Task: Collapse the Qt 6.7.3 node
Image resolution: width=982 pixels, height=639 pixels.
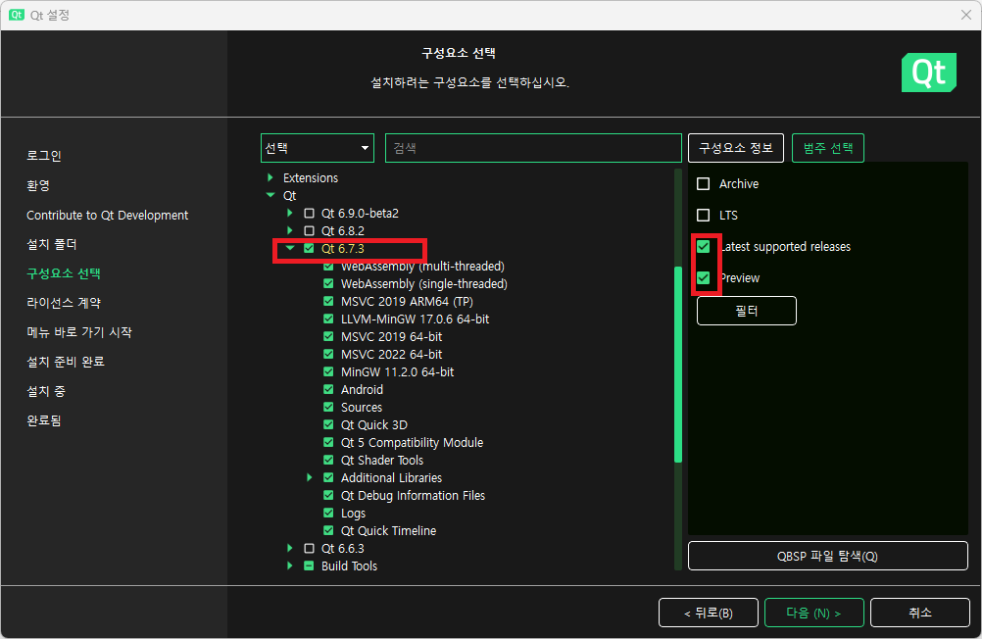Action: (290, 248)
